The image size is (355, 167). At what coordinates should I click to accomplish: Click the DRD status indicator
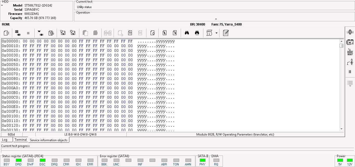[18, 160]
